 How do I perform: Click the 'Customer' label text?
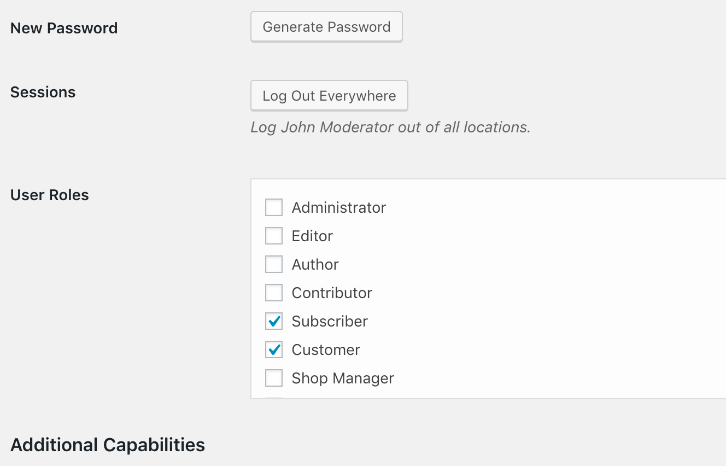pyautogui.click(x=326, y=349)
